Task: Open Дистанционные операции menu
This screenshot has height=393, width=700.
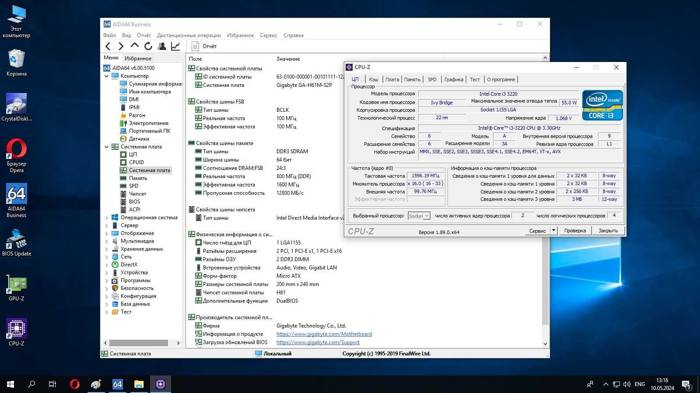Action: (189, 35)
